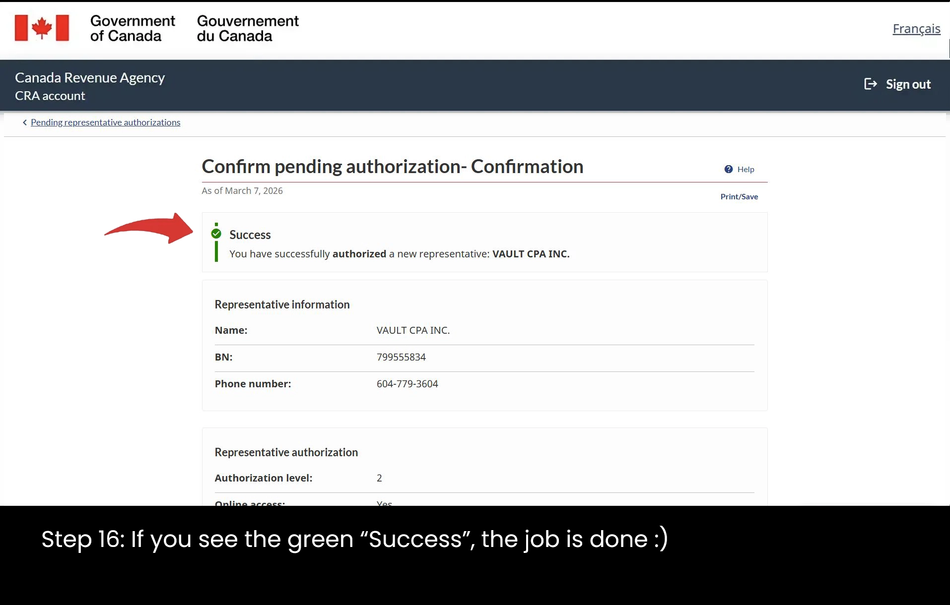Click the bold word 'authorized' in the message
Image resolution: width=950 pixels, height=605 pixels.
(359, 254)
